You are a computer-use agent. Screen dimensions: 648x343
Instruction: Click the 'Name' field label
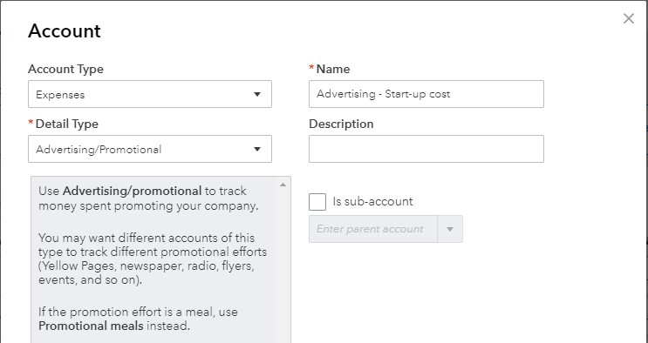(333, 69)
